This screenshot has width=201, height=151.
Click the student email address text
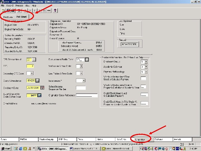(44, 103)
